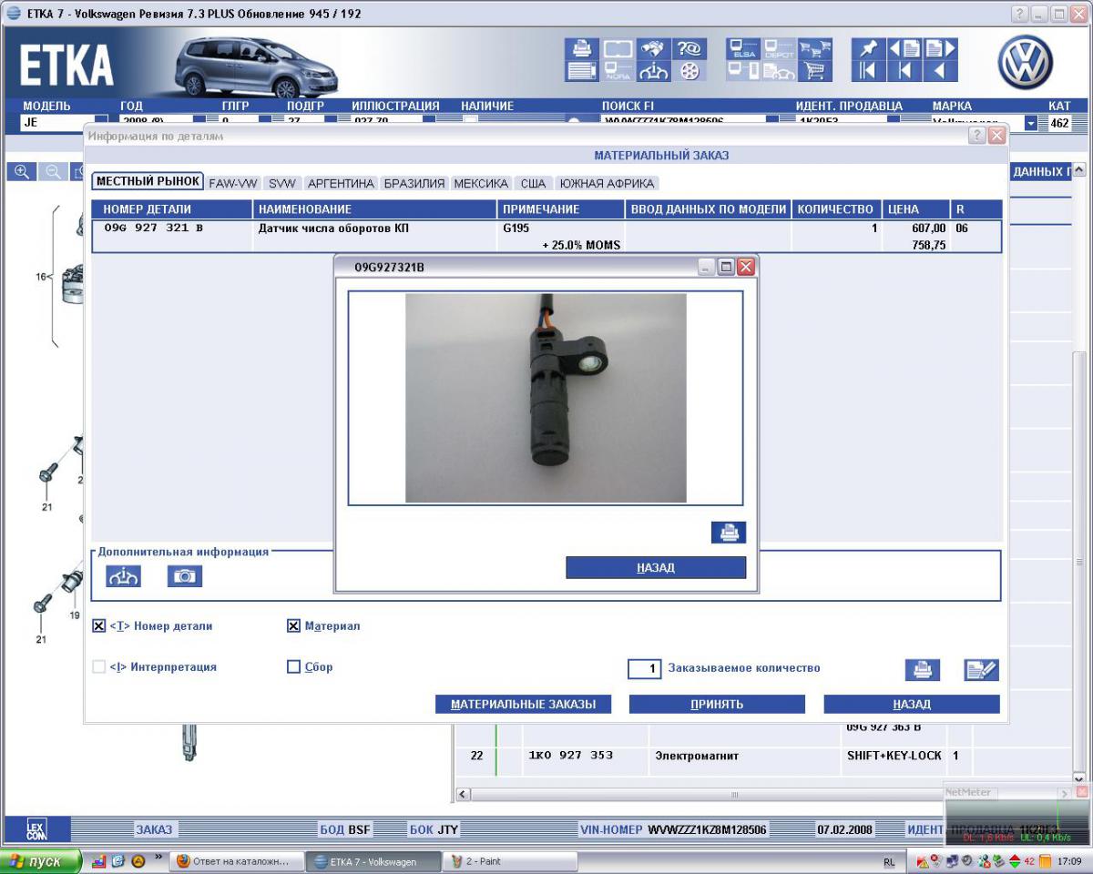Image resolution: width=1093 pixels, height=874 pixels.
Task: Click the sensor part photo in the popup
Action: (x=546, y=398)
